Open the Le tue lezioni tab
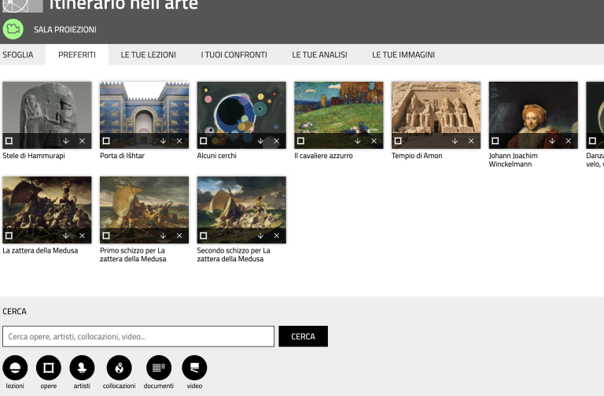Viewport: 604px width, 396px height. pos(148,55)
